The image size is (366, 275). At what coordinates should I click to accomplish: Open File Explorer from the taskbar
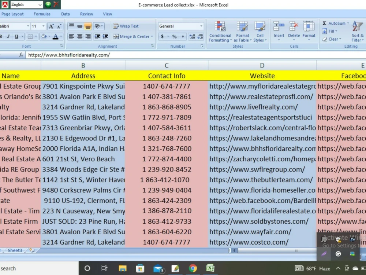(x=123, y=268)
